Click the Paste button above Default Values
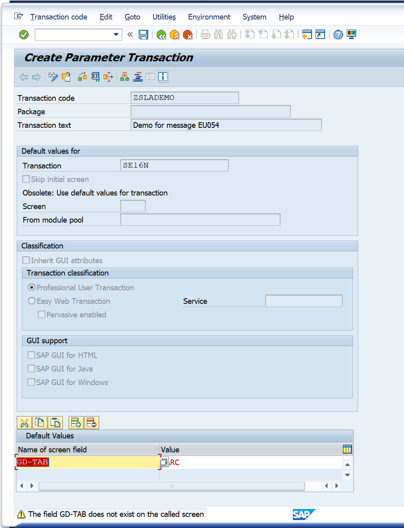404x528 pixels. coord(55,422)
